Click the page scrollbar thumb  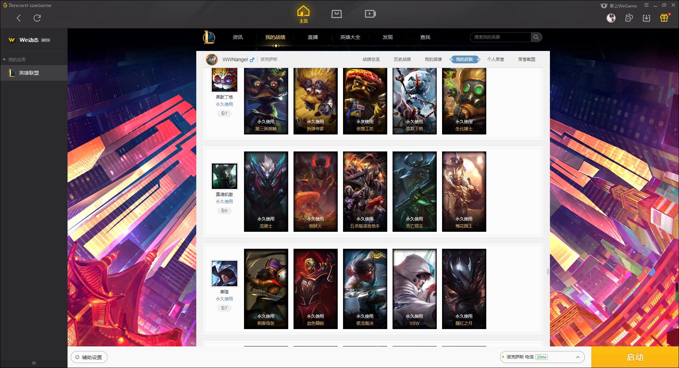pos(548,271)
